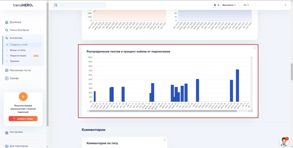Viewport: 293px width, 148px height.
Task: Click the Поиск блогеров magnifier icon
Action: point(7,30)
